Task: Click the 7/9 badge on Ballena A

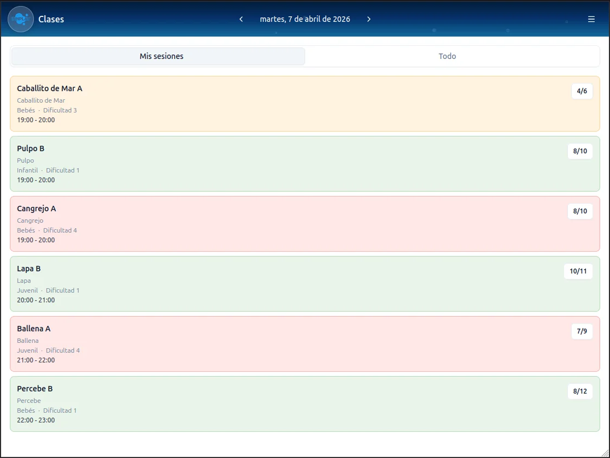Action: (582, 331)
